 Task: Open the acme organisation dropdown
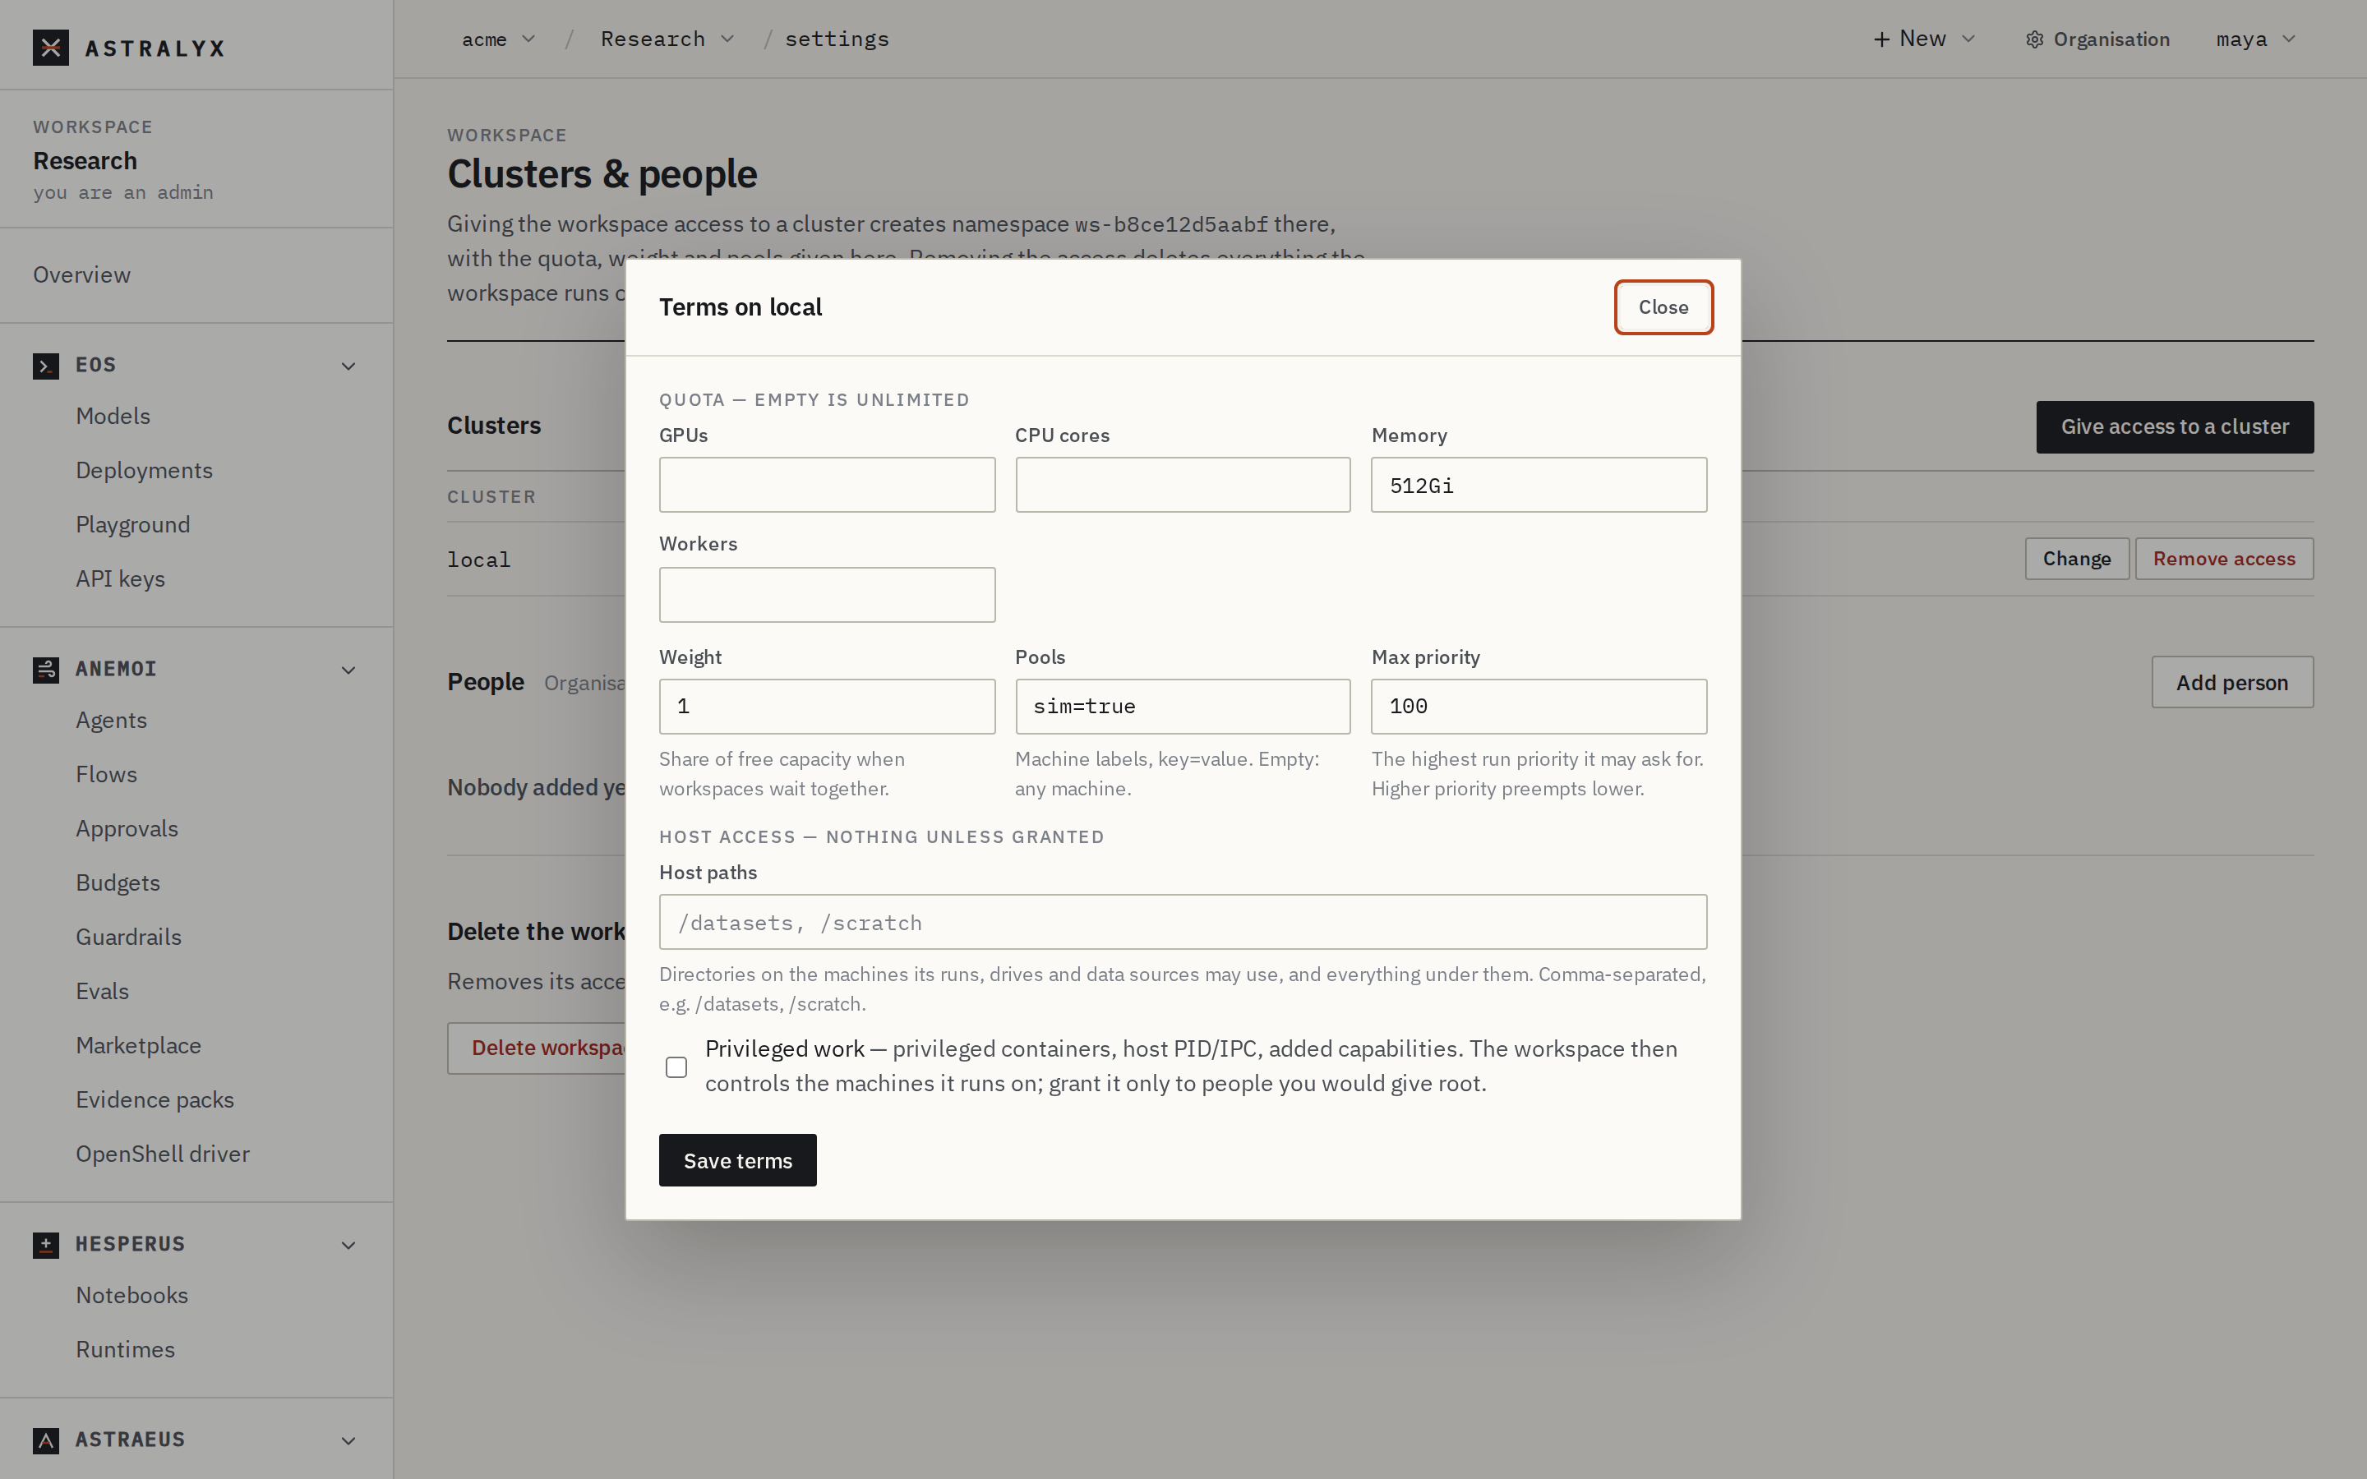(499, 39)
